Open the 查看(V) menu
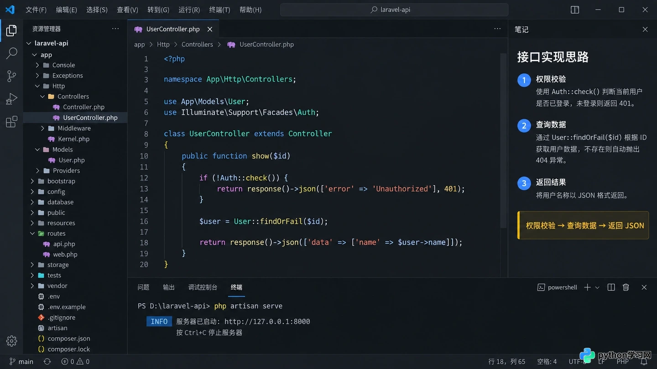The image size is (657, 369). [x=127, y=10]
